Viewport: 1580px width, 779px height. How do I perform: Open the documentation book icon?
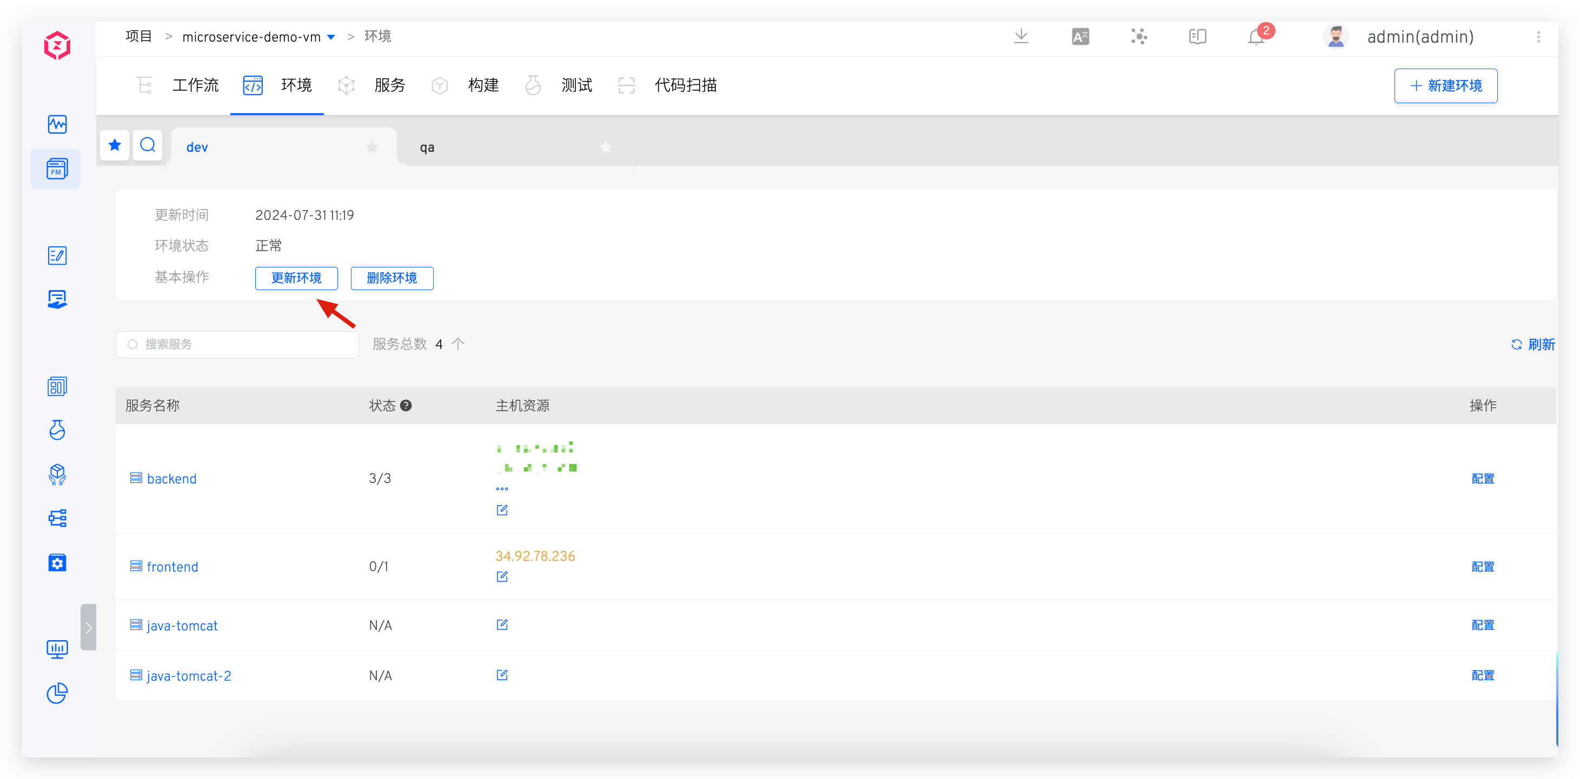[1197, 37]
